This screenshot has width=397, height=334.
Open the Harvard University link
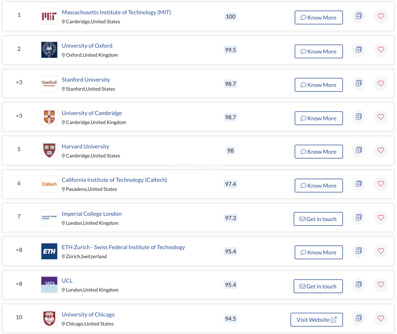pyautogui.click(x=85, y=146)
